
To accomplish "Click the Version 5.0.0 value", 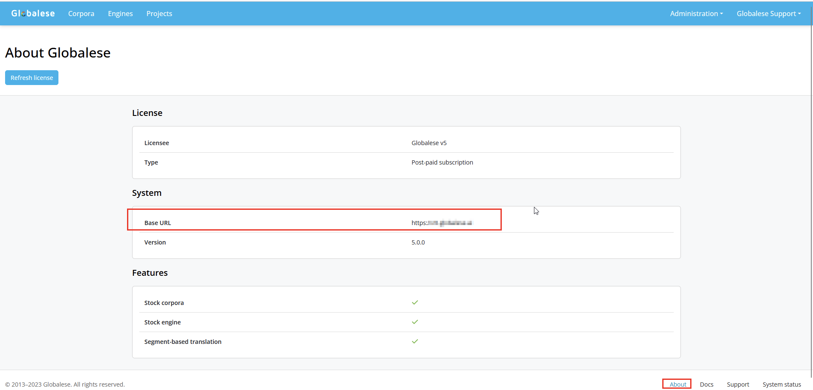I will click(x=418, y=242).
